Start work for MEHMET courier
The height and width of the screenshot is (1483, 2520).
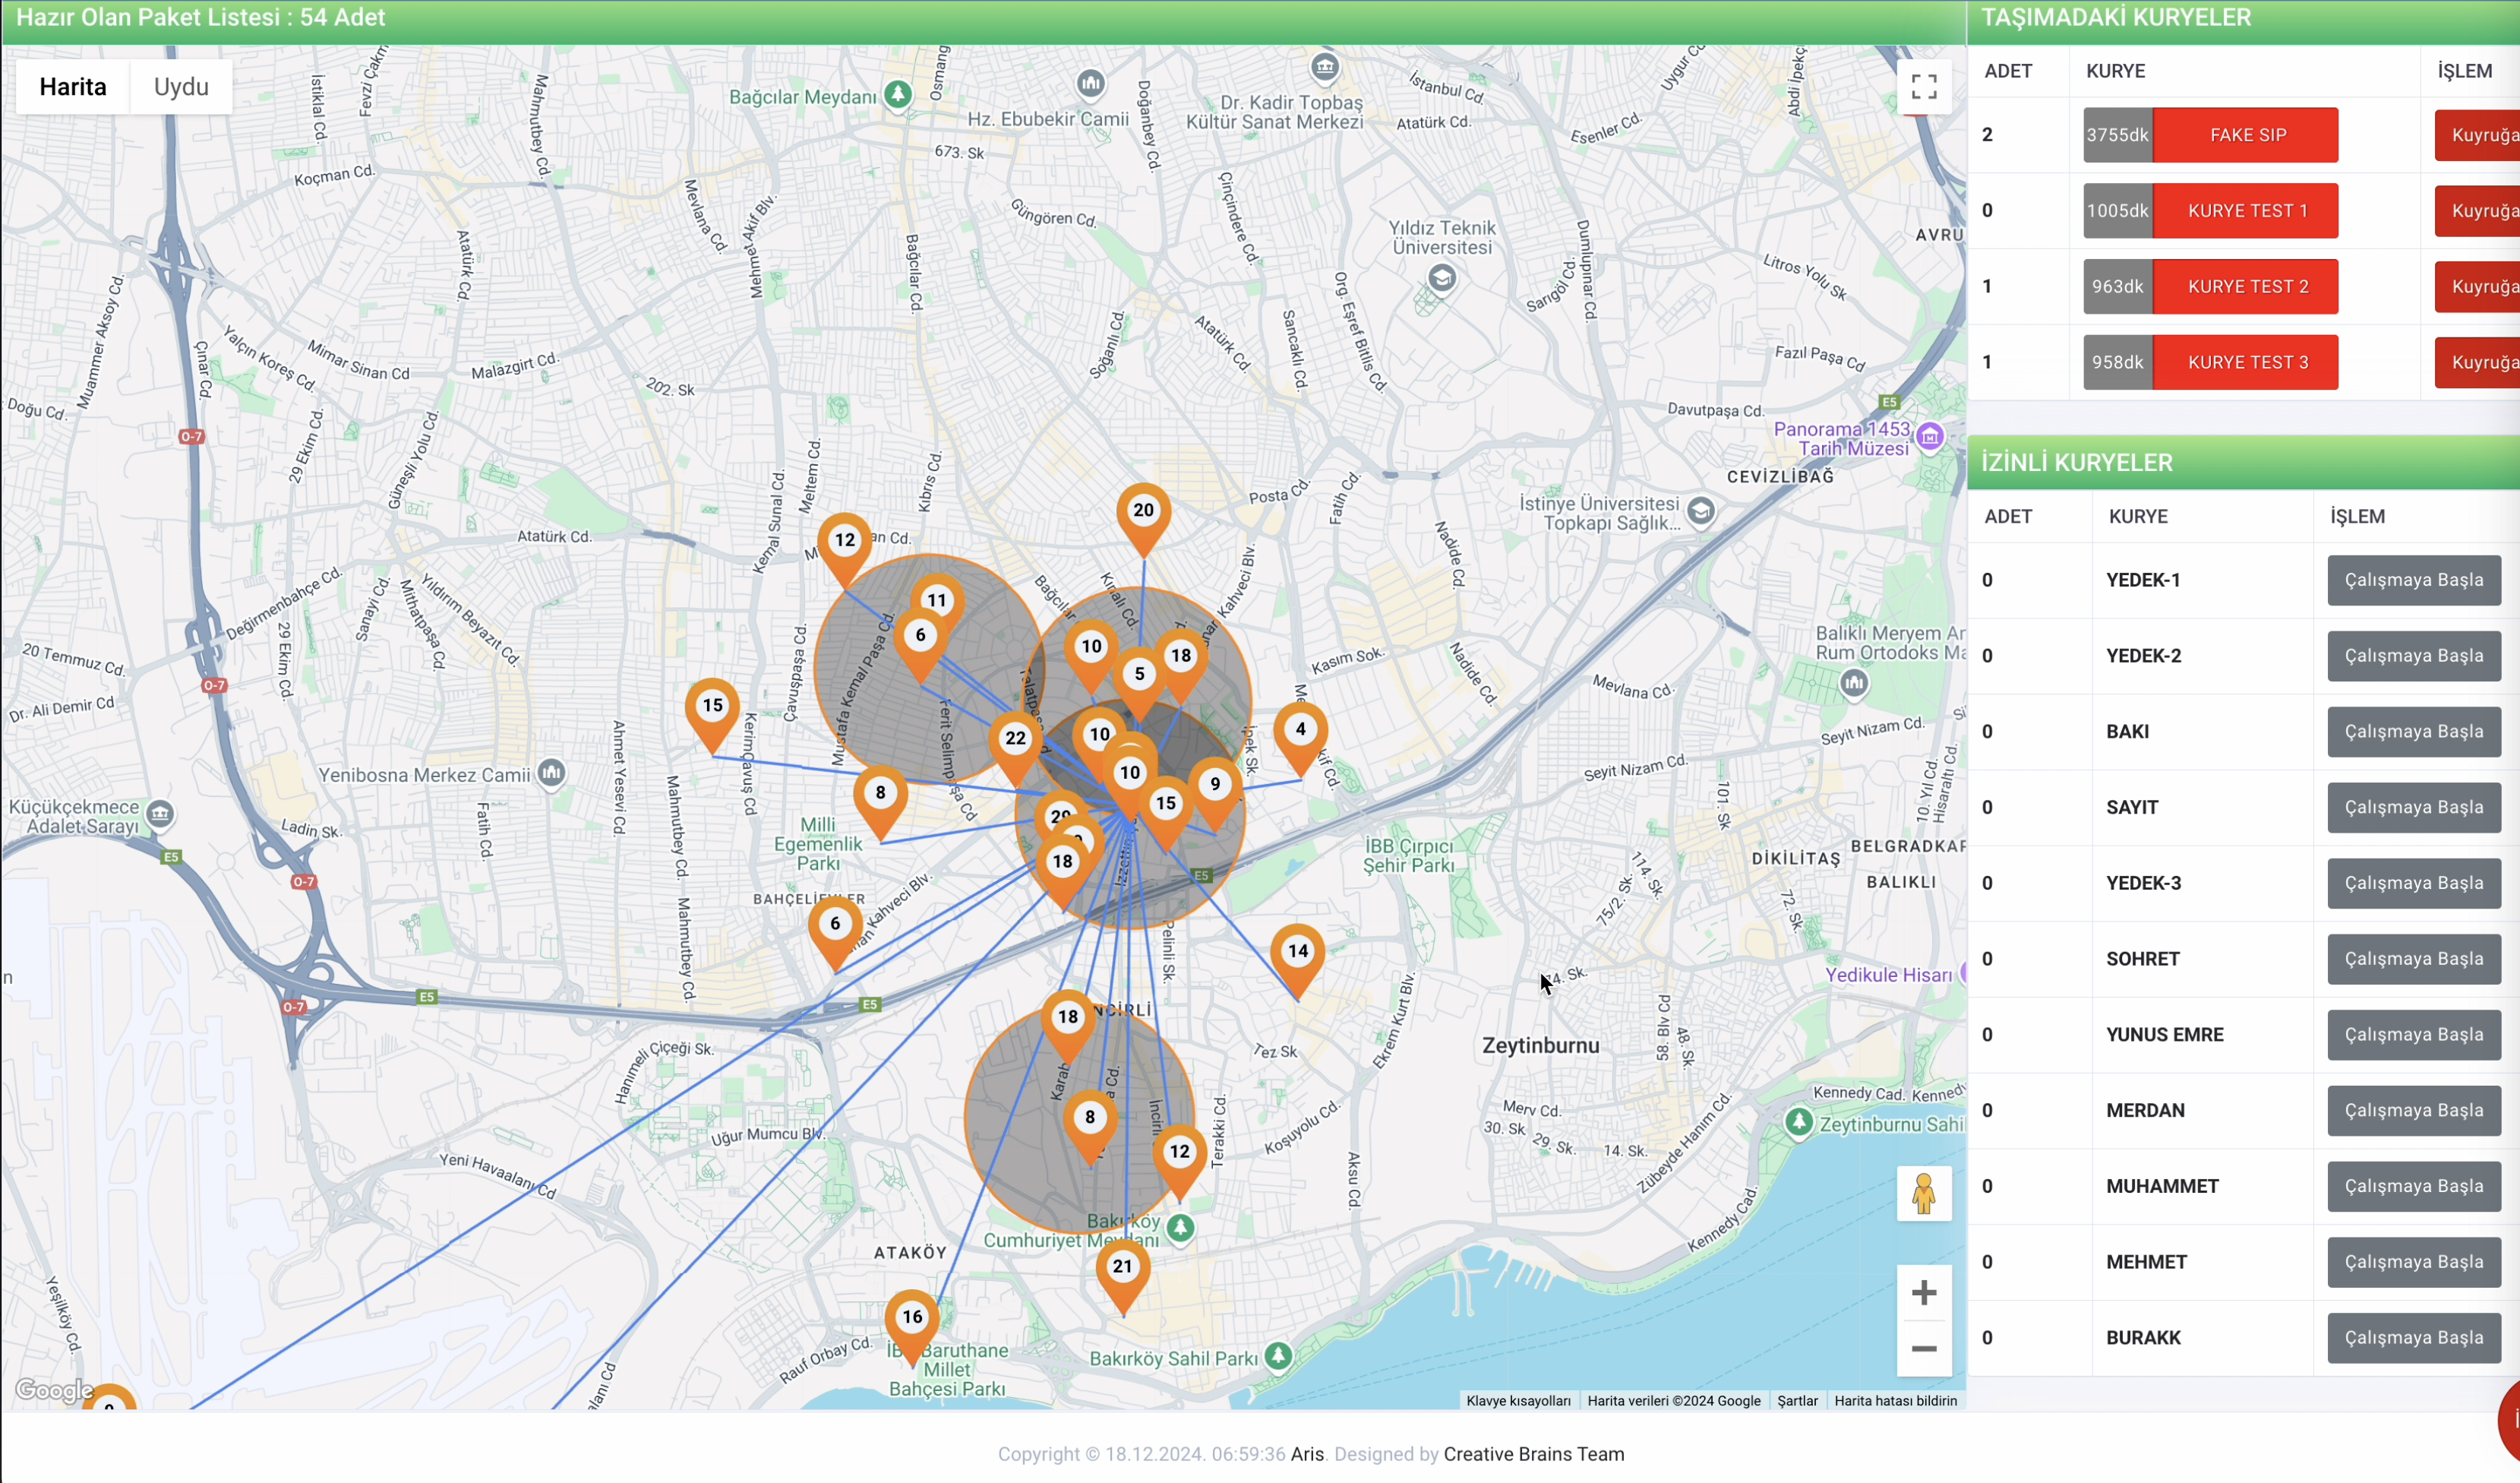pyautogui.click(x=2414, y=1262)
